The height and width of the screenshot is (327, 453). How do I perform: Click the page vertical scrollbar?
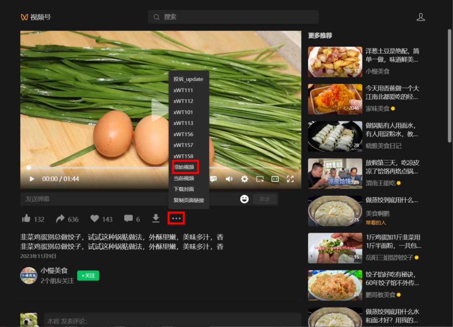click(x=450, y=86)
